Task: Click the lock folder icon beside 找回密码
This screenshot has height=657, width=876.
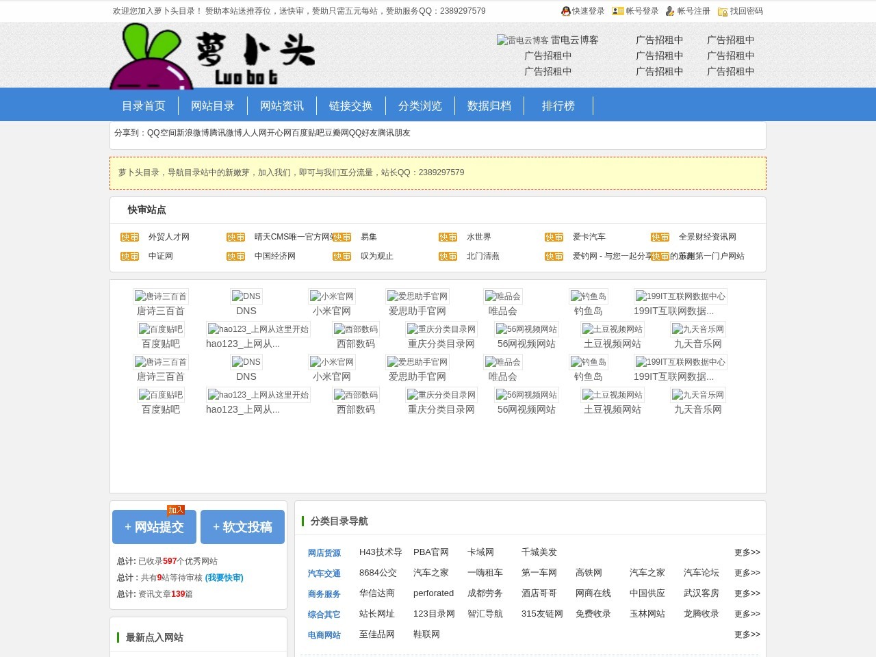Action: [x=723, y=12]
